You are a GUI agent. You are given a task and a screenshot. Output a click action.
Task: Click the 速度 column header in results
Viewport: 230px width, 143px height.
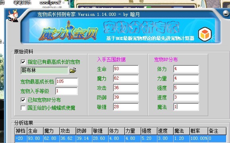[165, 131]
